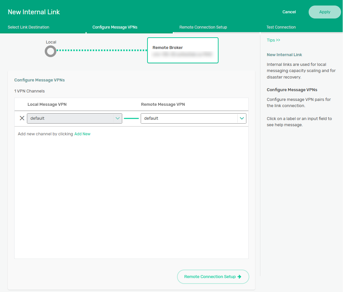Image resolution: width=343 pixels, height=292 pixels.
Task: Click the Local Message VPN column label
Action: [47, 104]
